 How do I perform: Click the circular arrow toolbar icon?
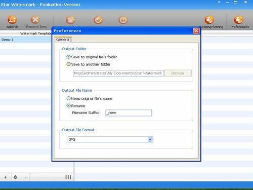click(x=98, y=20)
